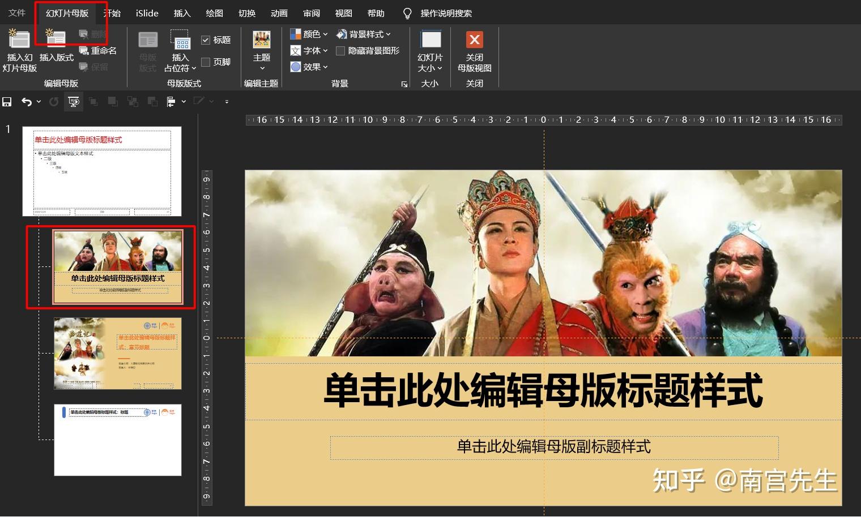
Task: Select the third layout thumbnail with orange title
Action: pos(118,354)
